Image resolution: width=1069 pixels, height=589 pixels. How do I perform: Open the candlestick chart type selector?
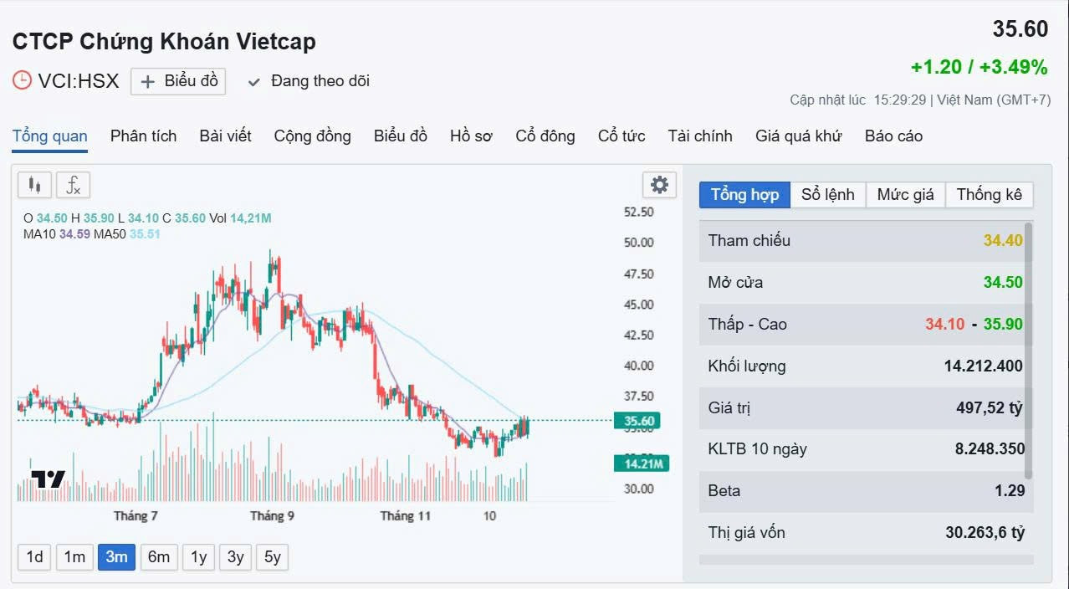(x=34, y=185)
